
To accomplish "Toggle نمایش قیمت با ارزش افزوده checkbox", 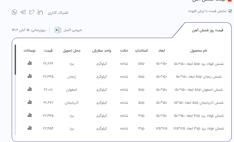I will click(x=230, y=11).
